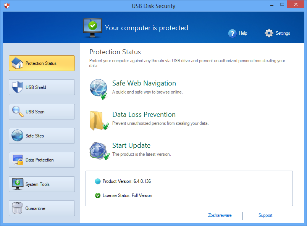Click the Start Update globe icon
This screenshot has height=226, width=307.
point(99,150)
